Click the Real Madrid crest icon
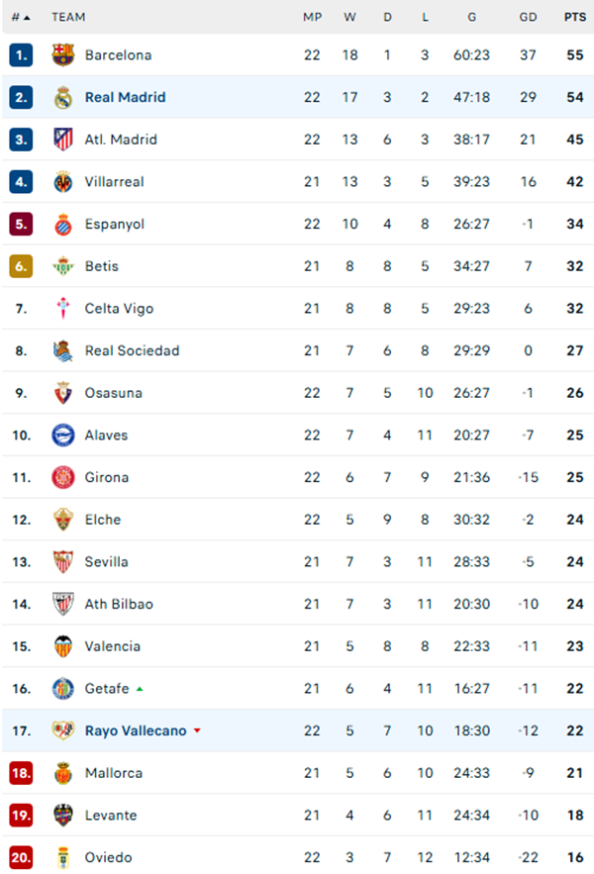Screen dimensions: 594x874 coord(63,97)
